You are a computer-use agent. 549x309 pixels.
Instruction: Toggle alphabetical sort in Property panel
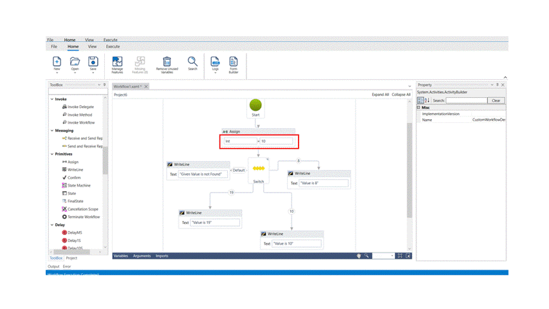427,100
